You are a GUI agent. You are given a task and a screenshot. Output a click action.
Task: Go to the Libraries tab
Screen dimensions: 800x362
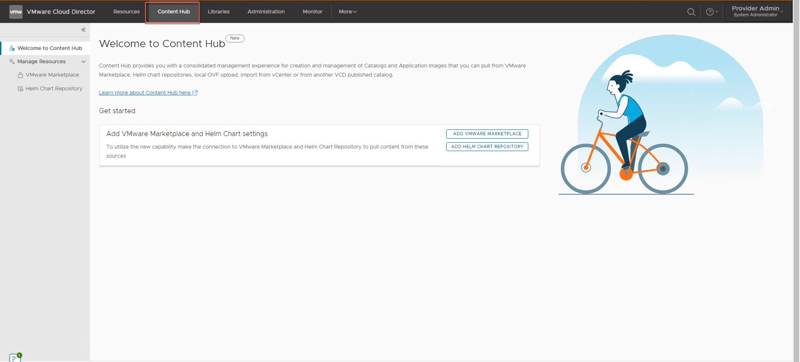(x=219, y=12)
